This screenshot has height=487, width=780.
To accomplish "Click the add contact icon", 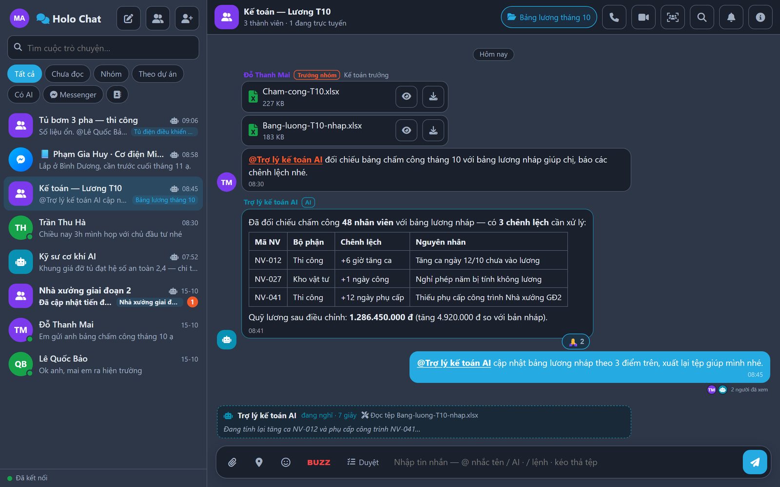I will coord(187,19).
